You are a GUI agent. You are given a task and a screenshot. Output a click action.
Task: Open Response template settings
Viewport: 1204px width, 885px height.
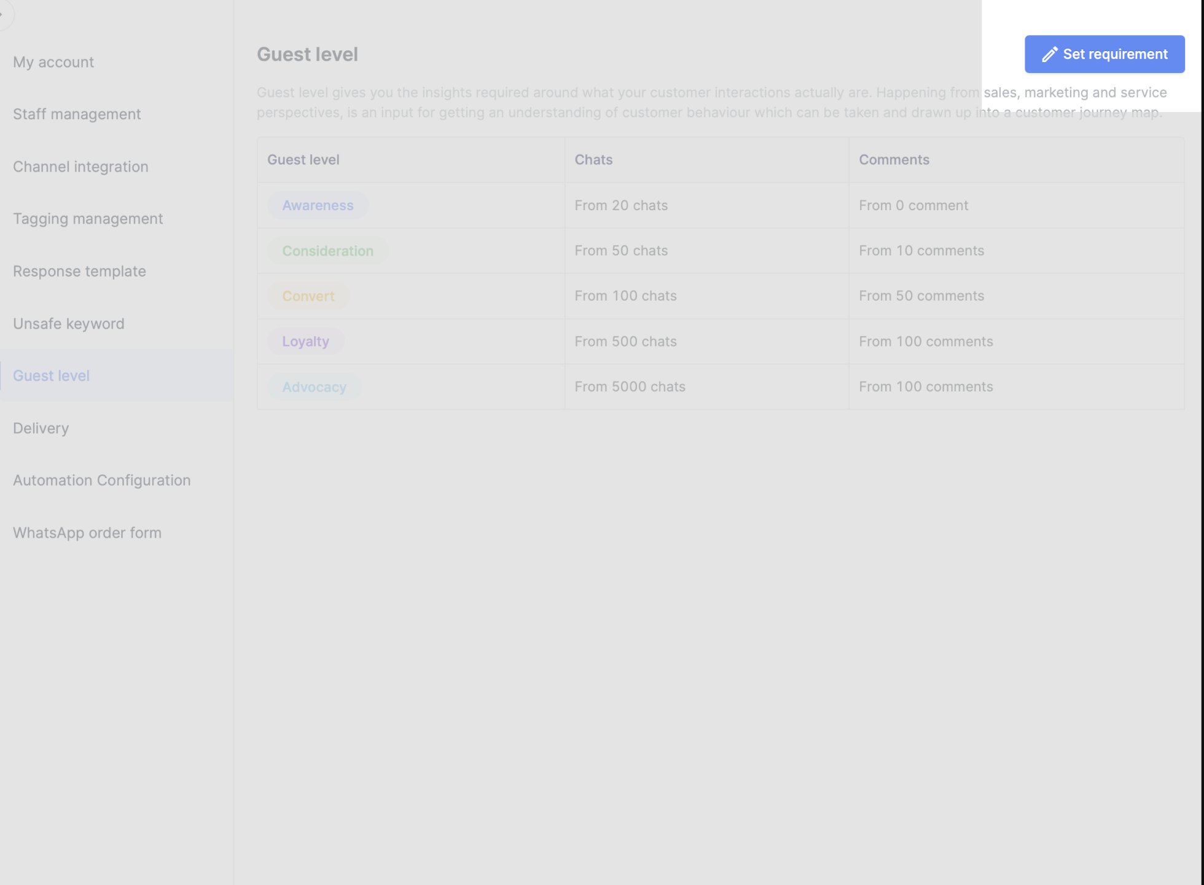pos(79,271)
